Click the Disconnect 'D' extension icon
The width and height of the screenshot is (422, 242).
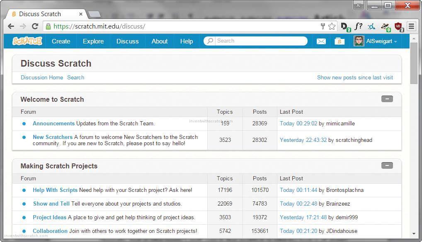pos(345,27)
